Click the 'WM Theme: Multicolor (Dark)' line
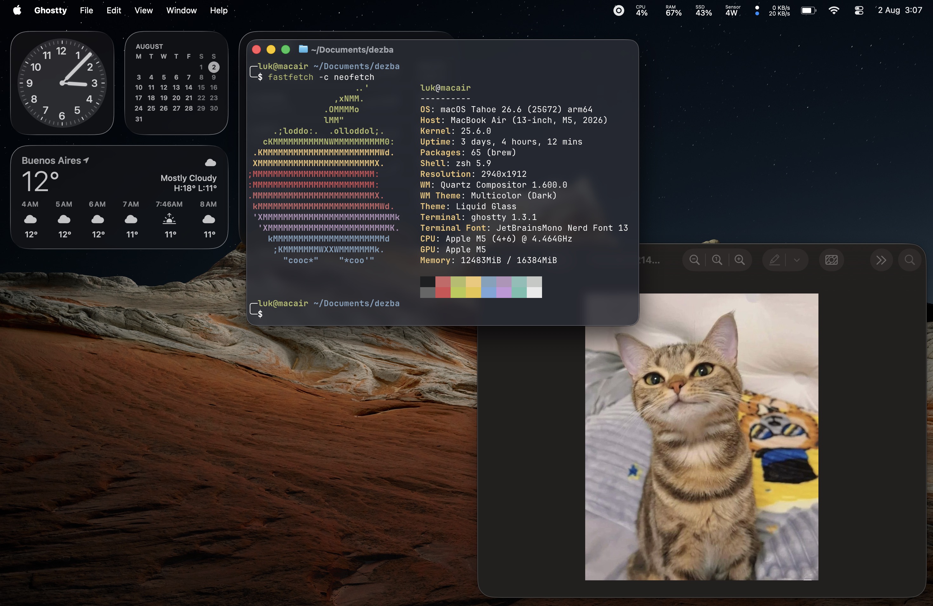Screen dimensions: 933x606 point(488,195)
